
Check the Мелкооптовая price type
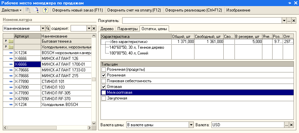(104, 92)
